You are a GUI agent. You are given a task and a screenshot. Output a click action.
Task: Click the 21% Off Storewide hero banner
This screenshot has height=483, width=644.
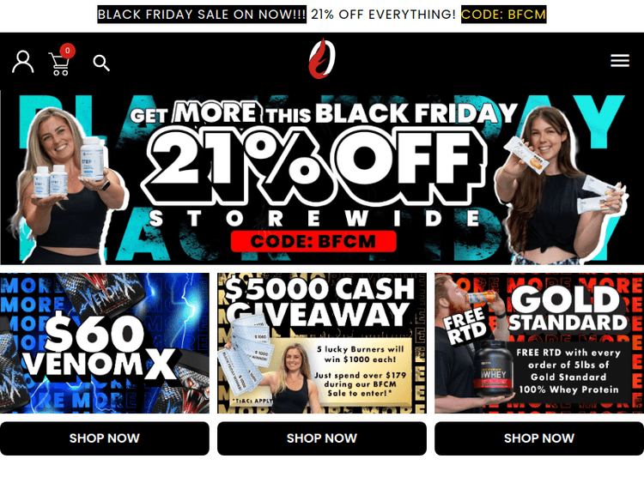(x=322, y=178)
